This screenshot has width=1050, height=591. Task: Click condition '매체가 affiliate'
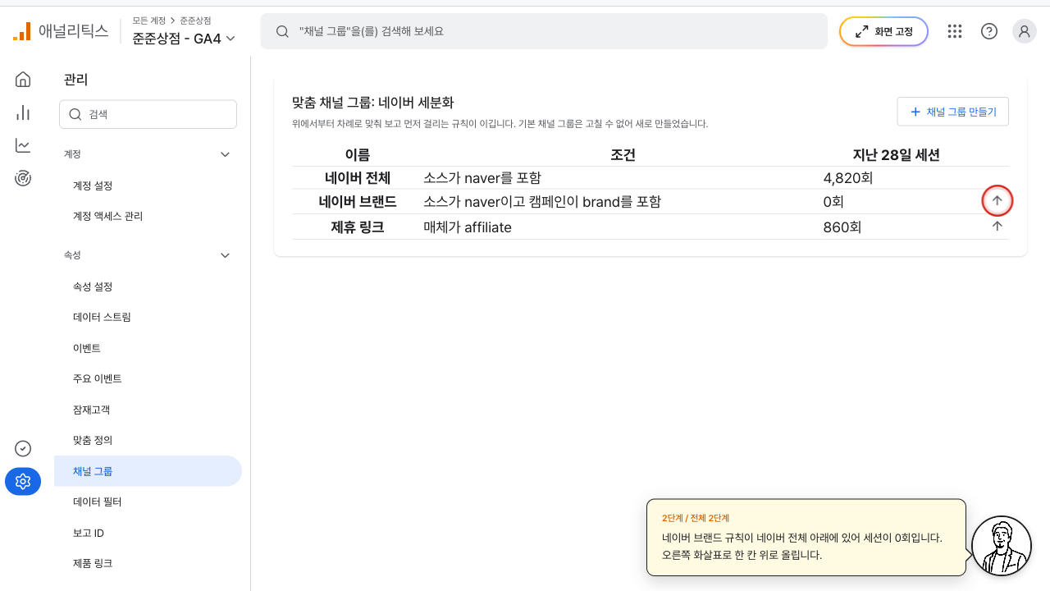coord(468,227)
